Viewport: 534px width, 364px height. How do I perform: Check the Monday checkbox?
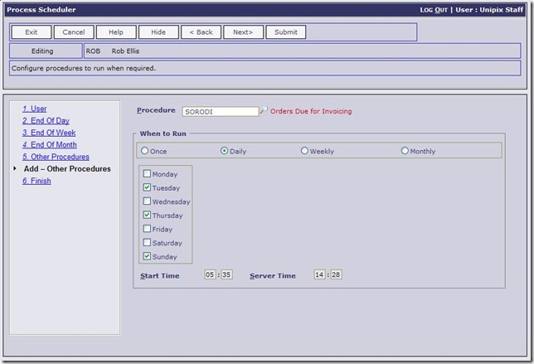(148, 174)
